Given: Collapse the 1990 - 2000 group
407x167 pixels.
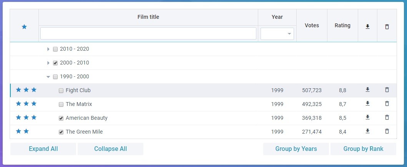Looking at the screenshot, I should pos(48,77).
